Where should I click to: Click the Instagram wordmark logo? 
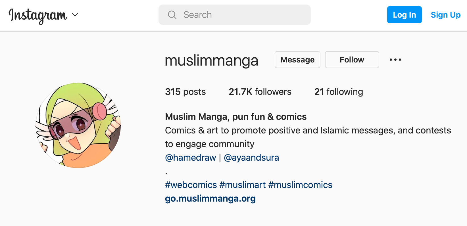click(x=38, y=16)
